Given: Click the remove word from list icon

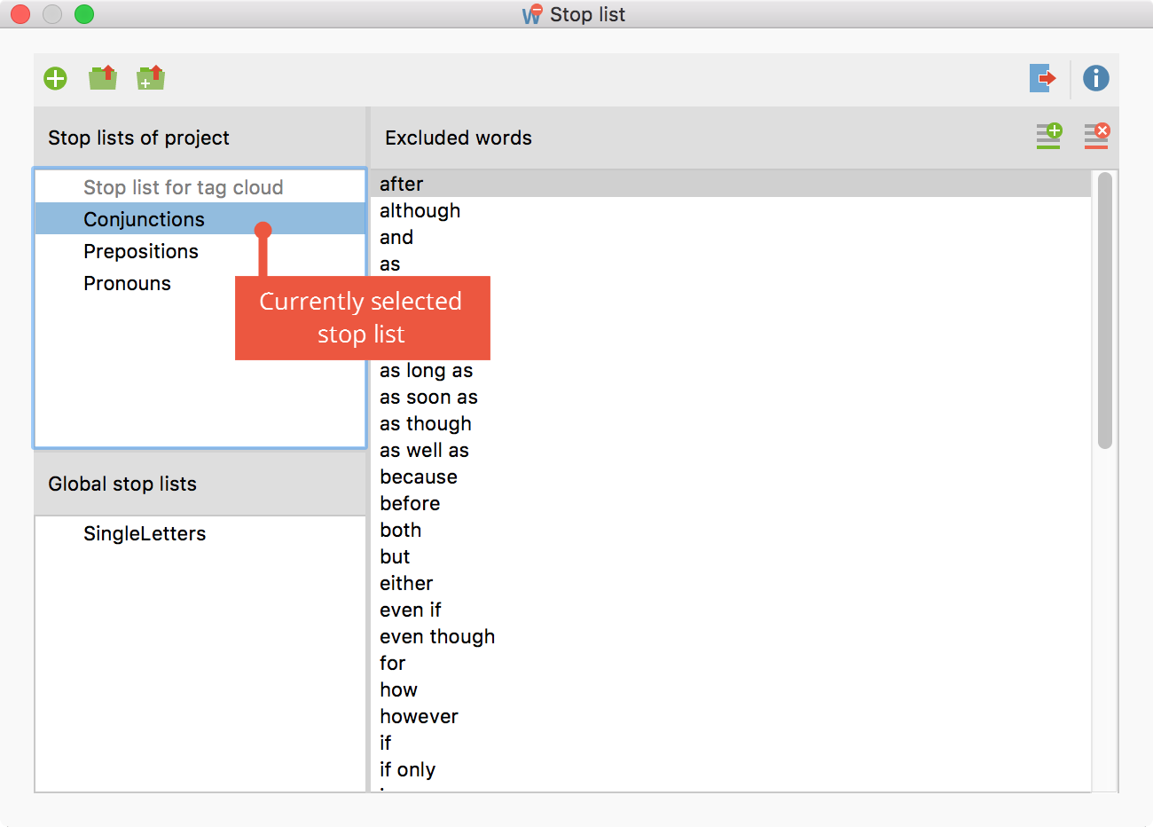Looking at the screenshot, I should tap(1097, 136).
